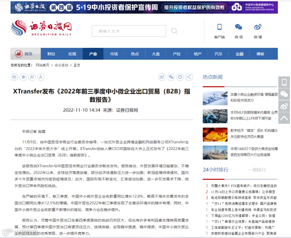Click the star favorite icon
Screen dimensions: 291x238
(x=23, y=77)
